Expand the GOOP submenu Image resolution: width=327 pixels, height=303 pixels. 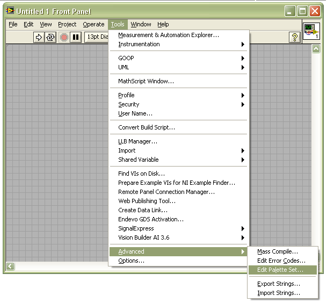point(178,58)
